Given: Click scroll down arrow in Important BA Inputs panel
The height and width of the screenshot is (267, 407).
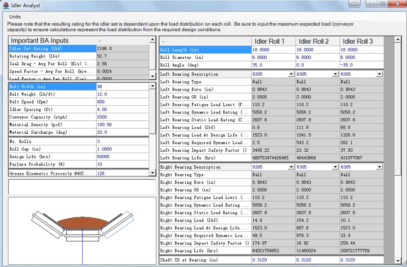Looking at the screenshot, I should pyautogui.click(x=152, y=76).
